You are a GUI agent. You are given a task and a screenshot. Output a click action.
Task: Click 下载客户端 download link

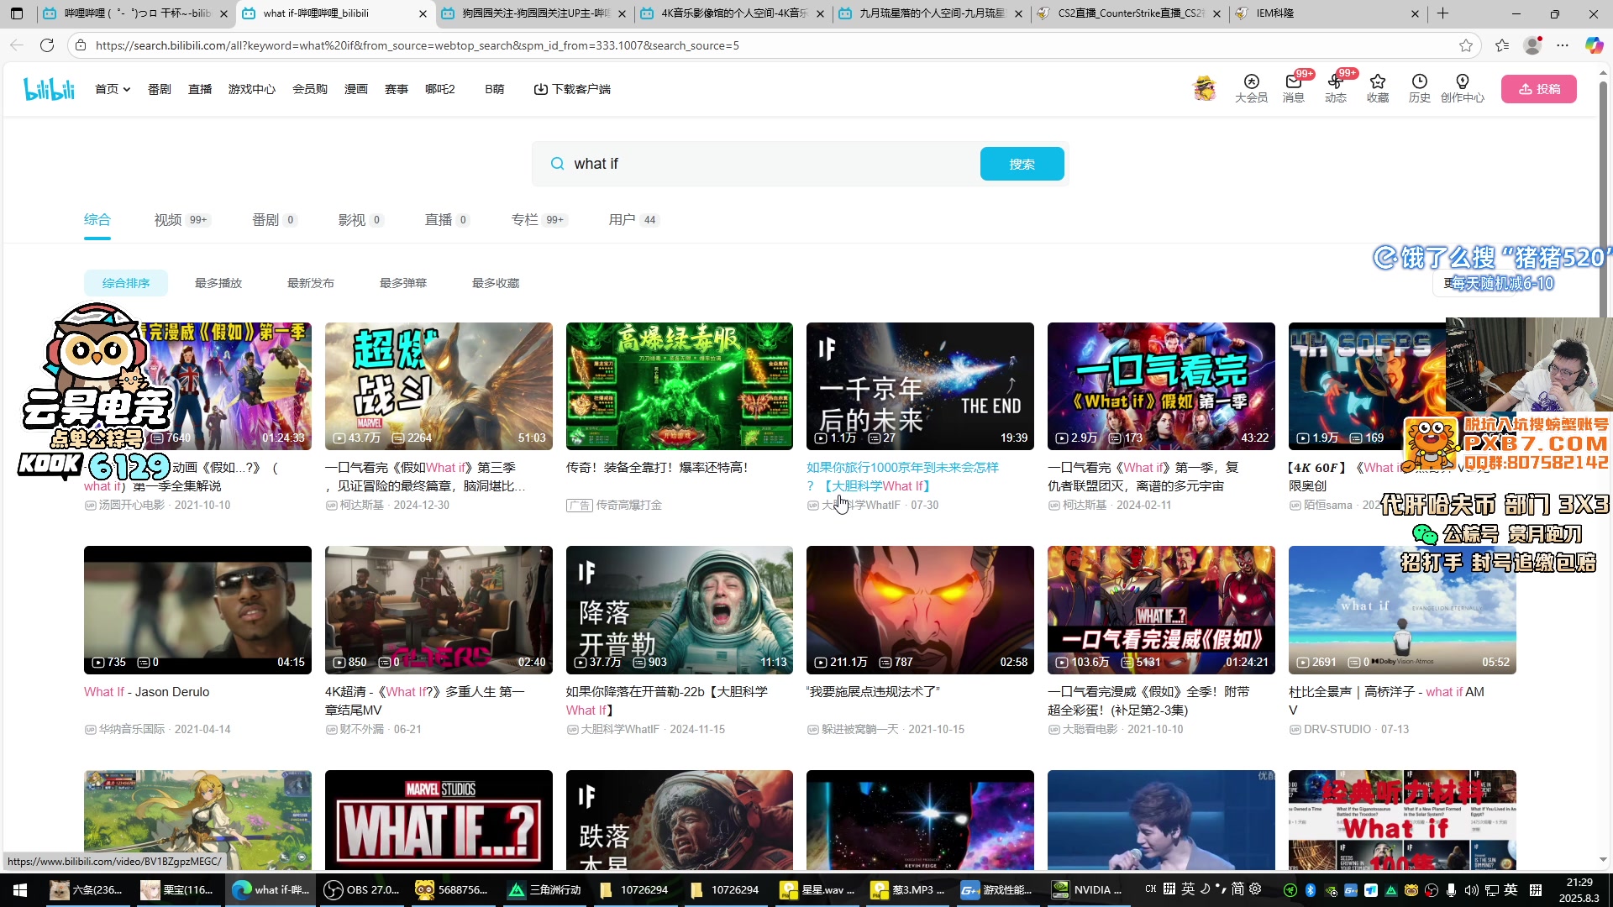[572, 89]
